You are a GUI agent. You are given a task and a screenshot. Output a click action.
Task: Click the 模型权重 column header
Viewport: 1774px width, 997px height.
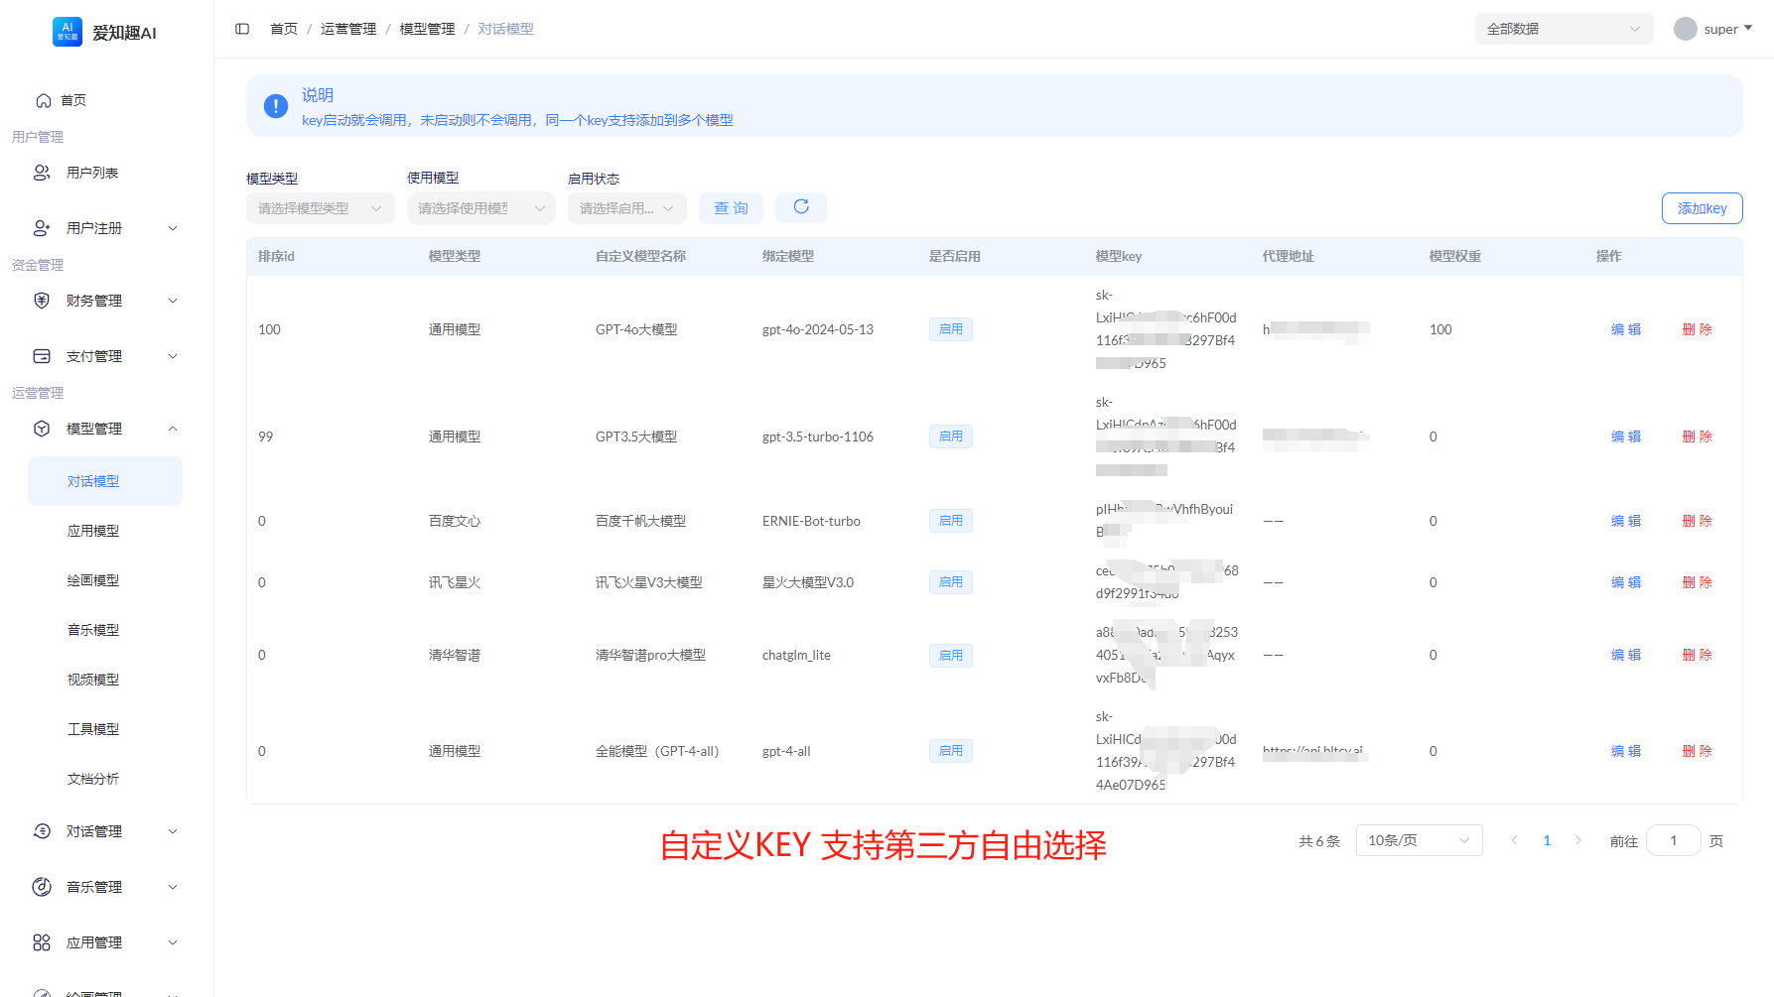click(x=1455, y=256)
